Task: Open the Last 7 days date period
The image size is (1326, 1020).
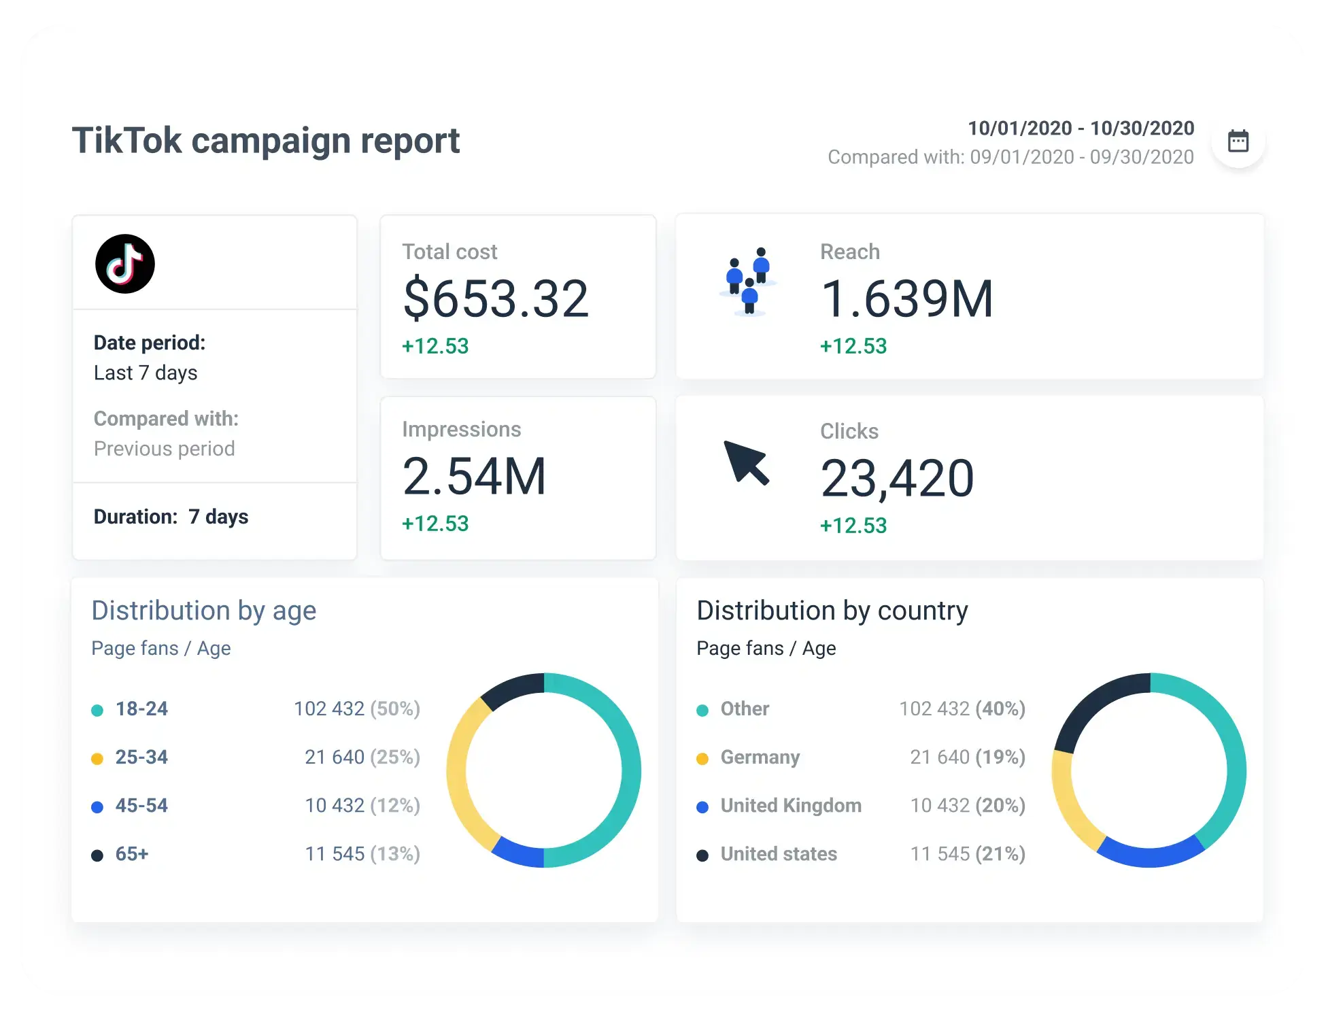Action: (146, 373)
